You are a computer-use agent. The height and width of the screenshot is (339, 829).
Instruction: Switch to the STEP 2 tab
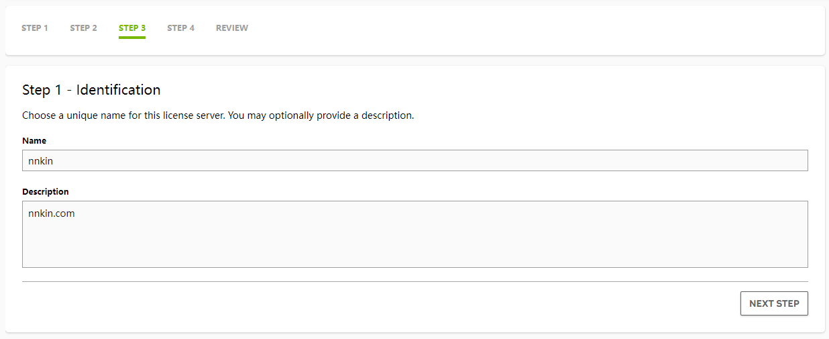click(x=83, y=28)
